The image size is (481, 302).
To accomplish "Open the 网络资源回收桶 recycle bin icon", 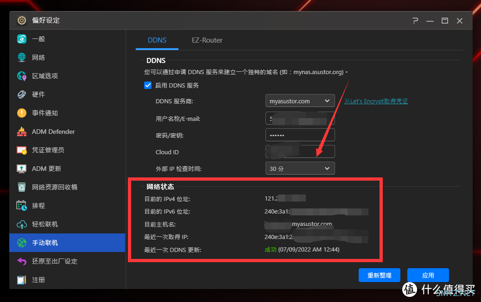I will [x=22, y=187].
